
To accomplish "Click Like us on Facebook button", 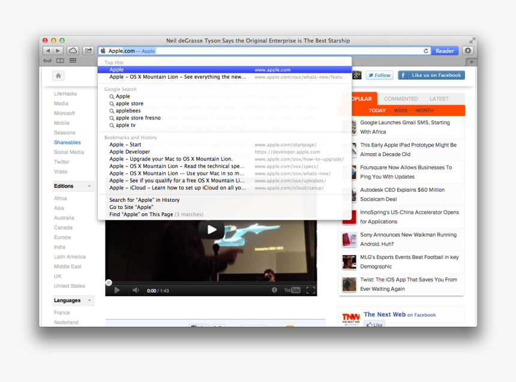I will click(431, 76).
